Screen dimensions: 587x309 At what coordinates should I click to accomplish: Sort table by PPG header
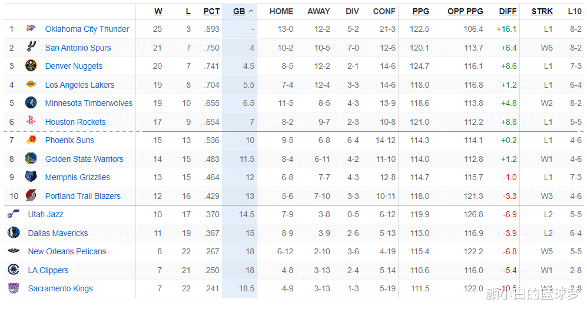(420, 11)
